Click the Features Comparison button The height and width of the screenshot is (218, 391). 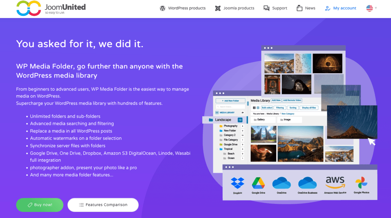103,205
